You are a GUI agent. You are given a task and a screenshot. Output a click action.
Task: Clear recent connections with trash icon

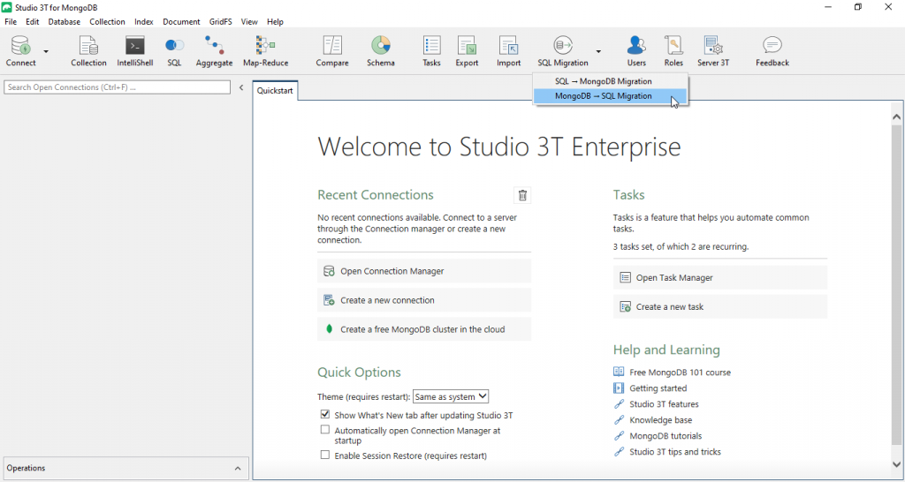coord(522,195)
